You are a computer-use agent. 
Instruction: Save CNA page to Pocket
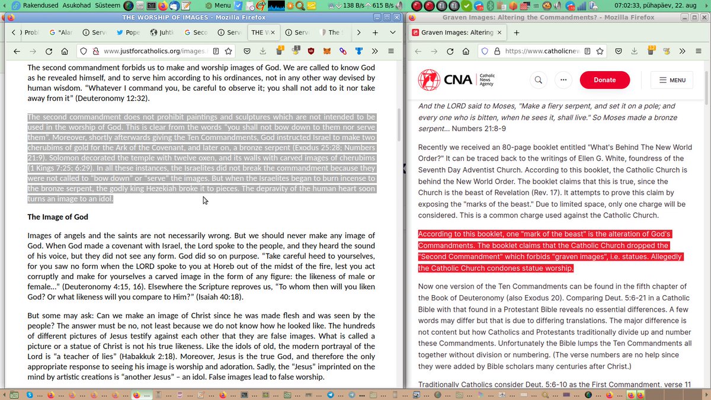click(619, 51)
